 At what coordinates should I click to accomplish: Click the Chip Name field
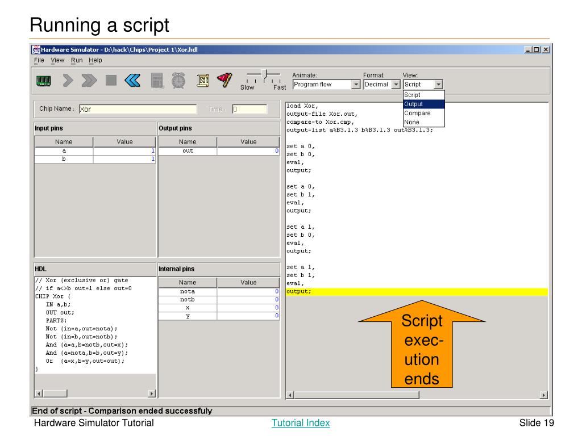(138, 109)
